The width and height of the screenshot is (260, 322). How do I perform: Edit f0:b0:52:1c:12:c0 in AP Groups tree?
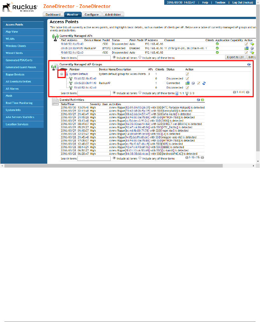187,88
